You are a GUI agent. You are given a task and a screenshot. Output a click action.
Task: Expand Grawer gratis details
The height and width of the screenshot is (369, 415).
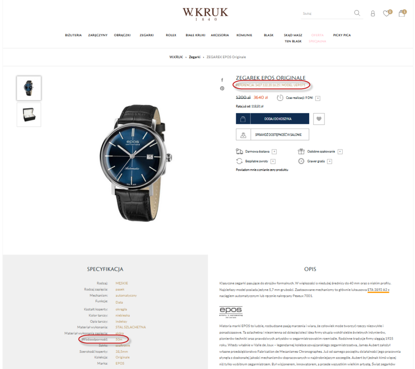point(329,161)
